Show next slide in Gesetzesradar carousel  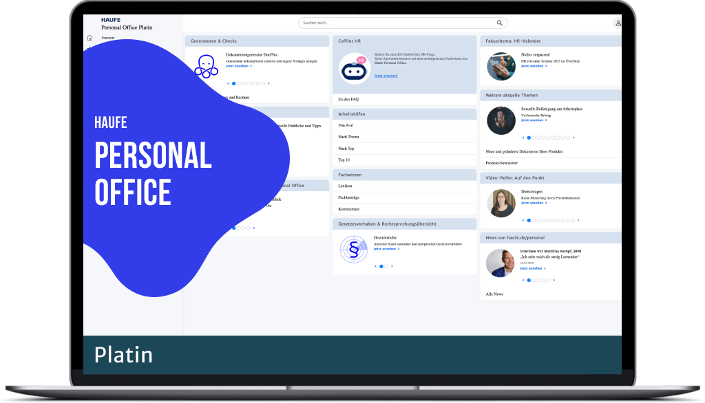(392, 266)
